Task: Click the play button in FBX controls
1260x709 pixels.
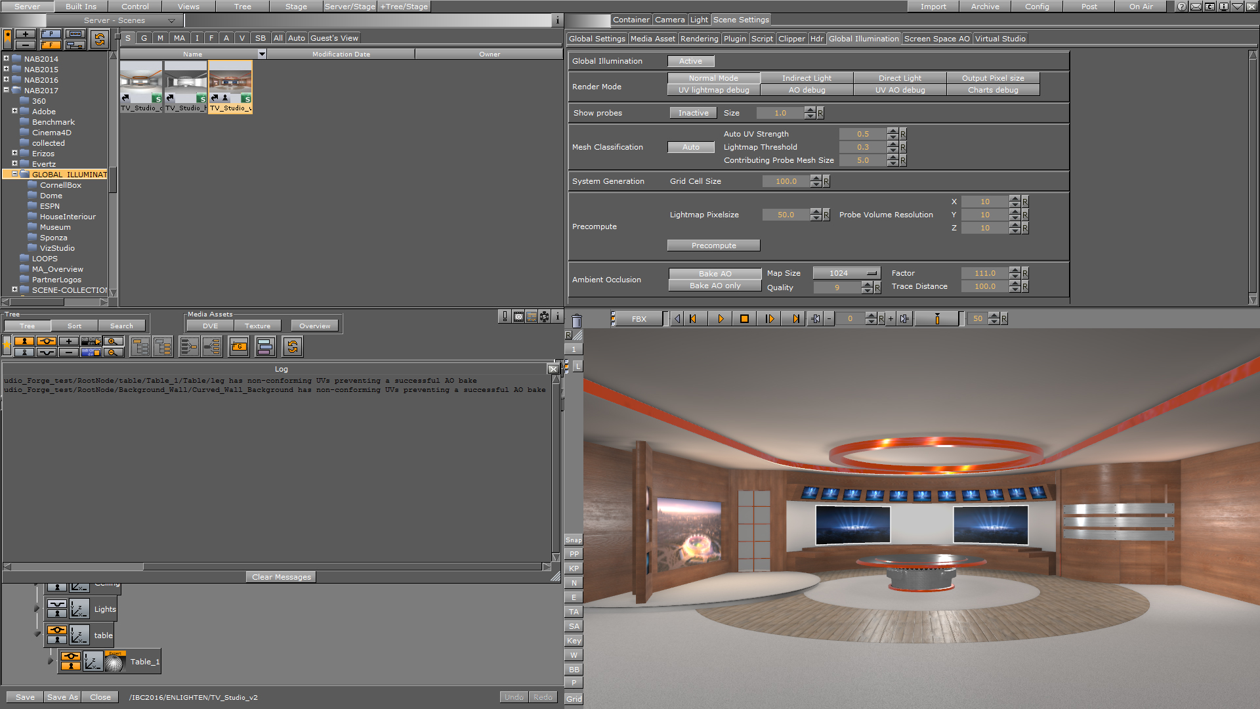Action: pyautogui.click(x=721, y=318)
